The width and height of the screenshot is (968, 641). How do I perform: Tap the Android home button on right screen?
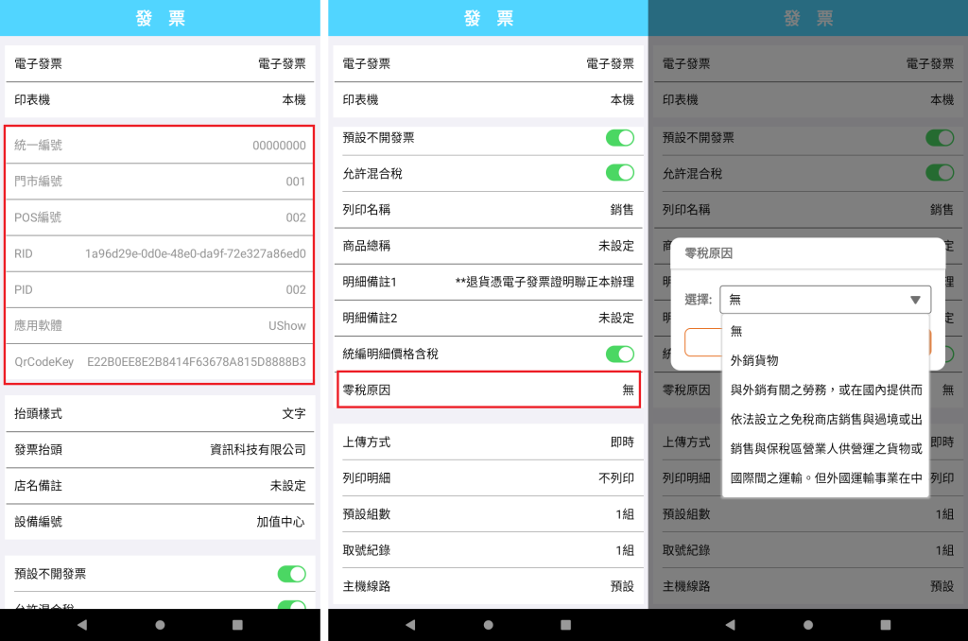(x=808, y=625)
